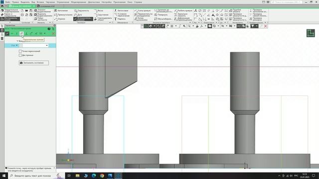Click the new document icon
This screenshot has height=179, width=319.
pyautogui.click(x=22, y=10)
